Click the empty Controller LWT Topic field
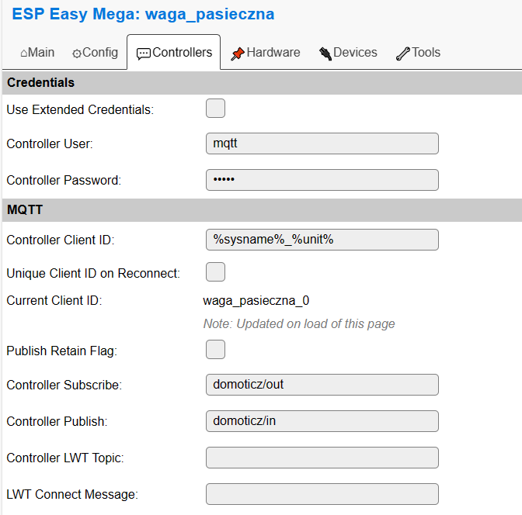 (322, 458)
